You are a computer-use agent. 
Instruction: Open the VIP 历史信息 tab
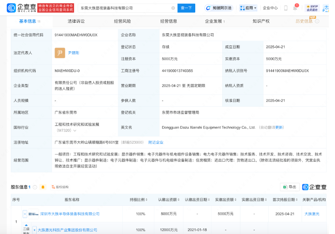pos(304,21)
